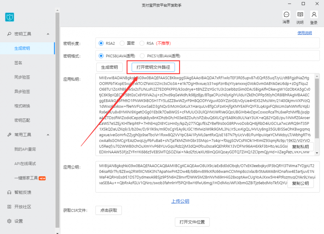This screenshot has height=234, width=324.
Task: Click inside the 应用公钥 text area
Action: pos(208,177)
